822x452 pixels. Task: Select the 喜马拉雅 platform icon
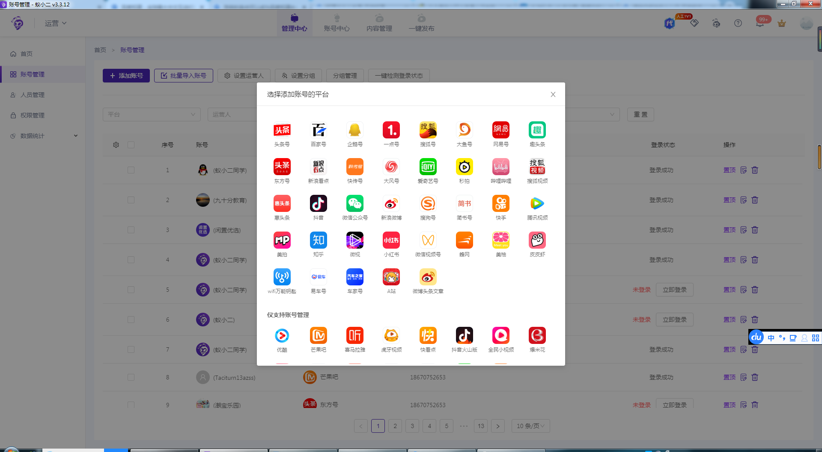355,335
